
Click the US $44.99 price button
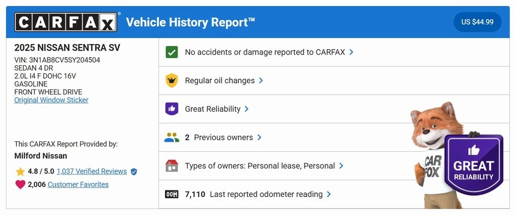[477, 22]
